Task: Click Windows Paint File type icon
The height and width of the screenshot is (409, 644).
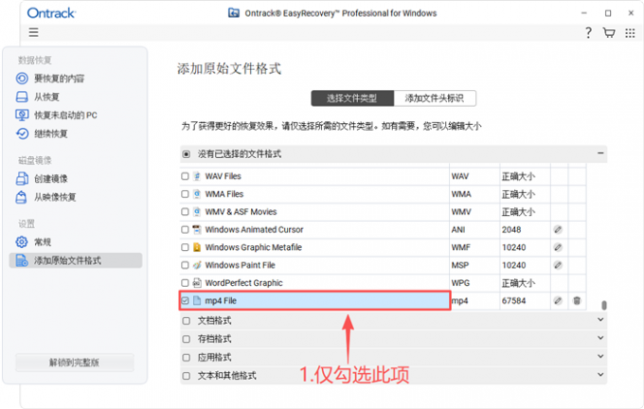Action: pos(197,265)
